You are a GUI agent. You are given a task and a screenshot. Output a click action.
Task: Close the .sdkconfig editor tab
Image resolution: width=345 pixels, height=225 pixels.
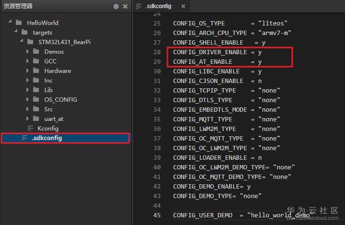tap(183, 6)
